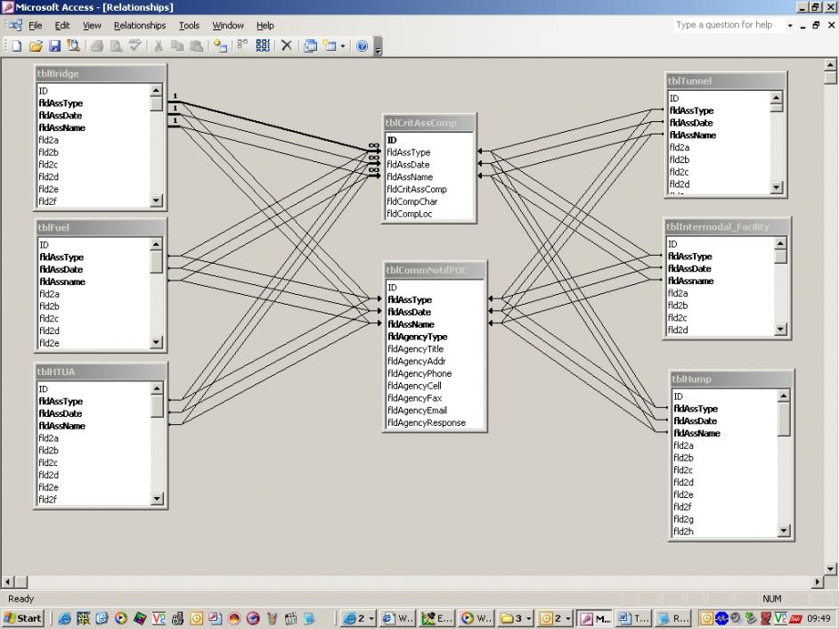Click the Show Table icon
This screenshot has height=629, width=839.
pos(220,46)
